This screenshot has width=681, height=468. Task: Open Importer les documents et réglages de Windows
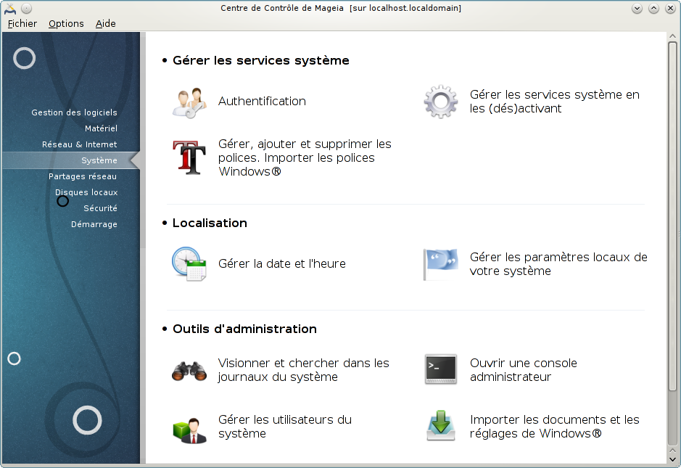pyautogui.click(x=555, y=427)
